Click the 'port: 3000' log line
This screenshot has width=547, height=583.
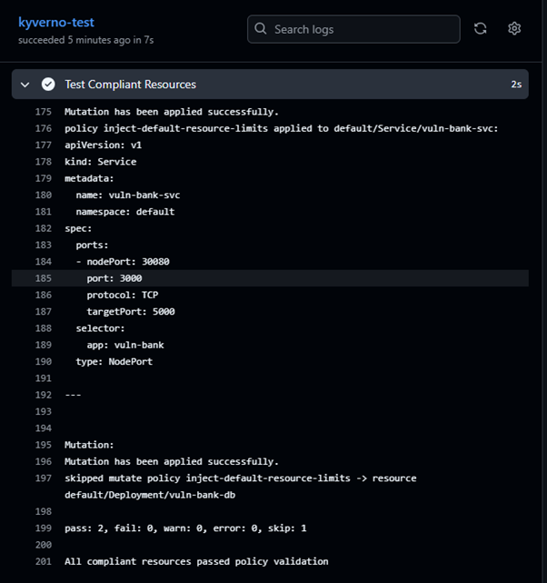tap(114, 278)
